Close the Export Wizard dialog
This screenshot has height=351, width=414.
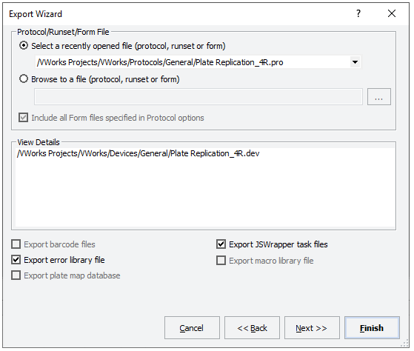click(x=392, y=13)
